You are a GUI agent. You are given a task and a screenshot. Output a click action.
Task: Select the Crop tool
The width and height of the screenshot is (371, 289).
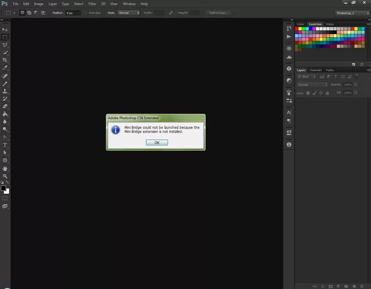5,60
